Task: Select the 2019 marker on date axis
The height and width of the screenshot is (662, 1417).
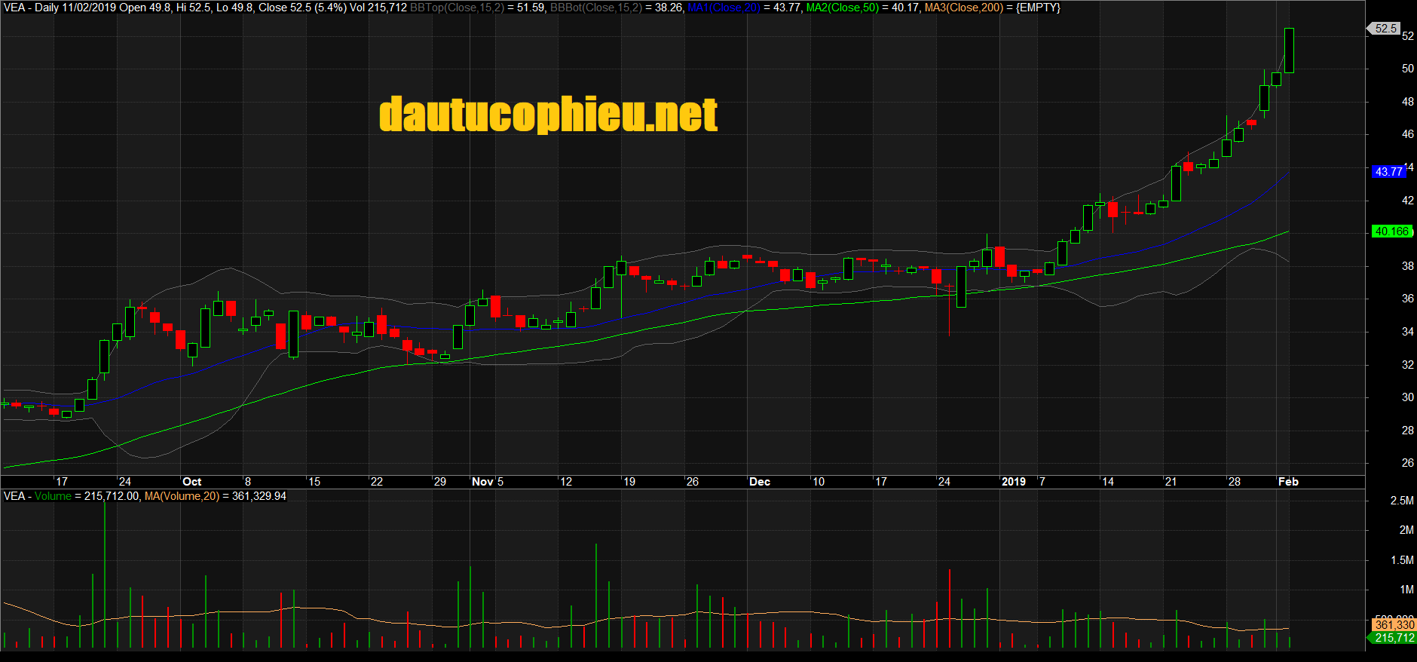Action: click(x=1013, y=482)
